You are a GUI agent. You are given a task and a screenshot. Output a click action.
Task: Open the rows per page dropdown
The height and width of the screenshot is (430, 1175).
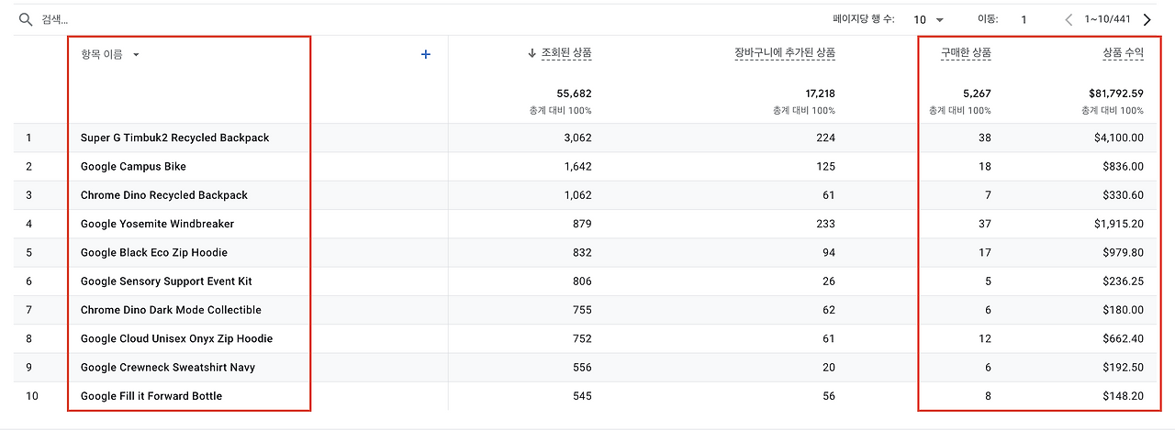[929, 19]
